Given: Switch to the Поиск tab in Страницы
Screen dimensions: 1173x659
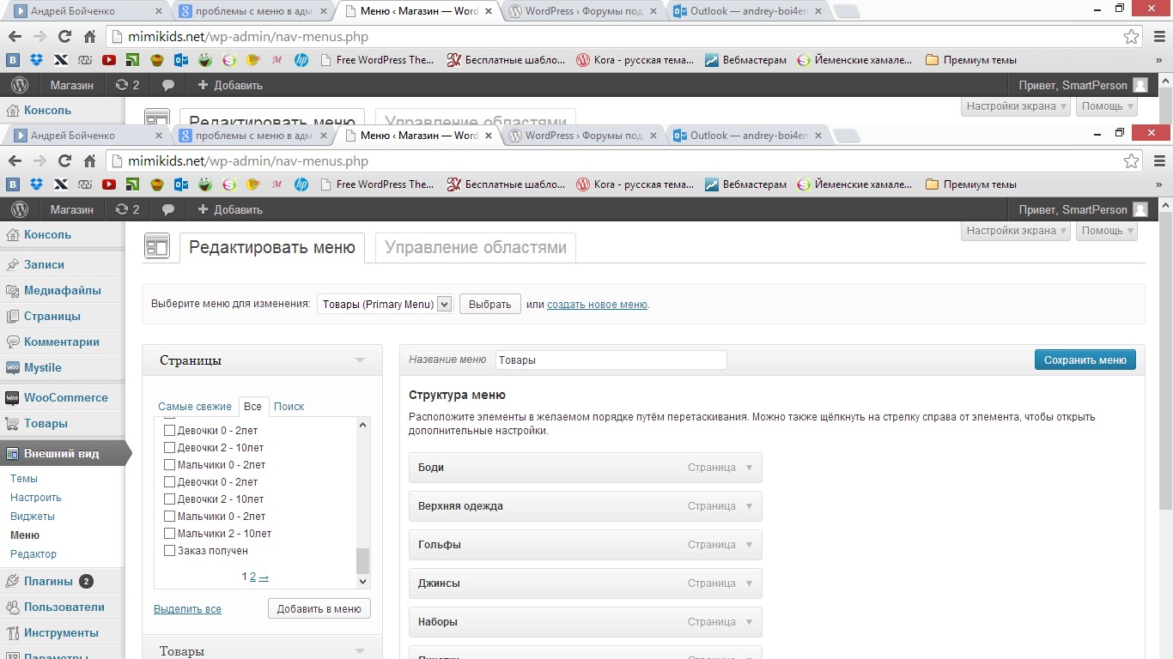Looking at the screenshot, I should [x=289, y=407].
